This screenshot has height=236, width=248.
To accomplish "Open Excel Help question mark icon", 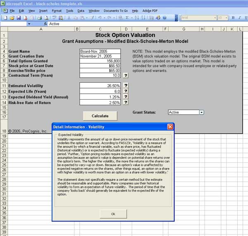I will tap(165, 18).
